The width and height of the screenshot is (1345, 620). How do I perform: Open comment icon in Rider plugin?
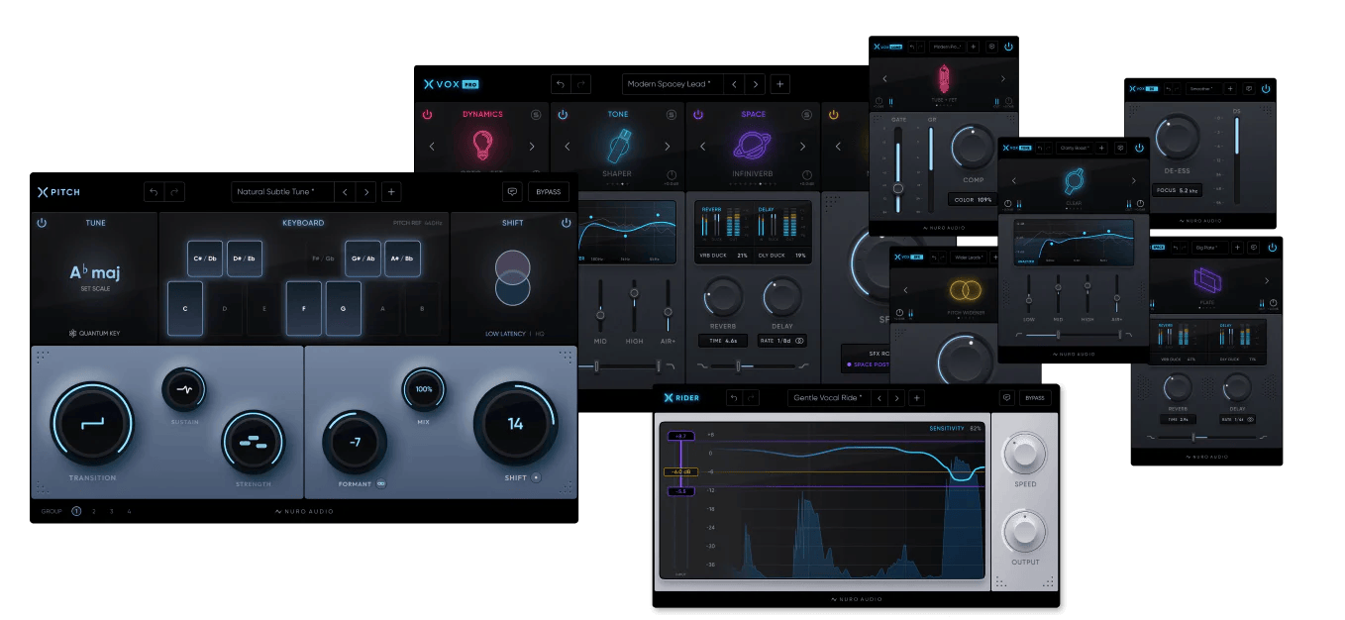point(1006,398)
